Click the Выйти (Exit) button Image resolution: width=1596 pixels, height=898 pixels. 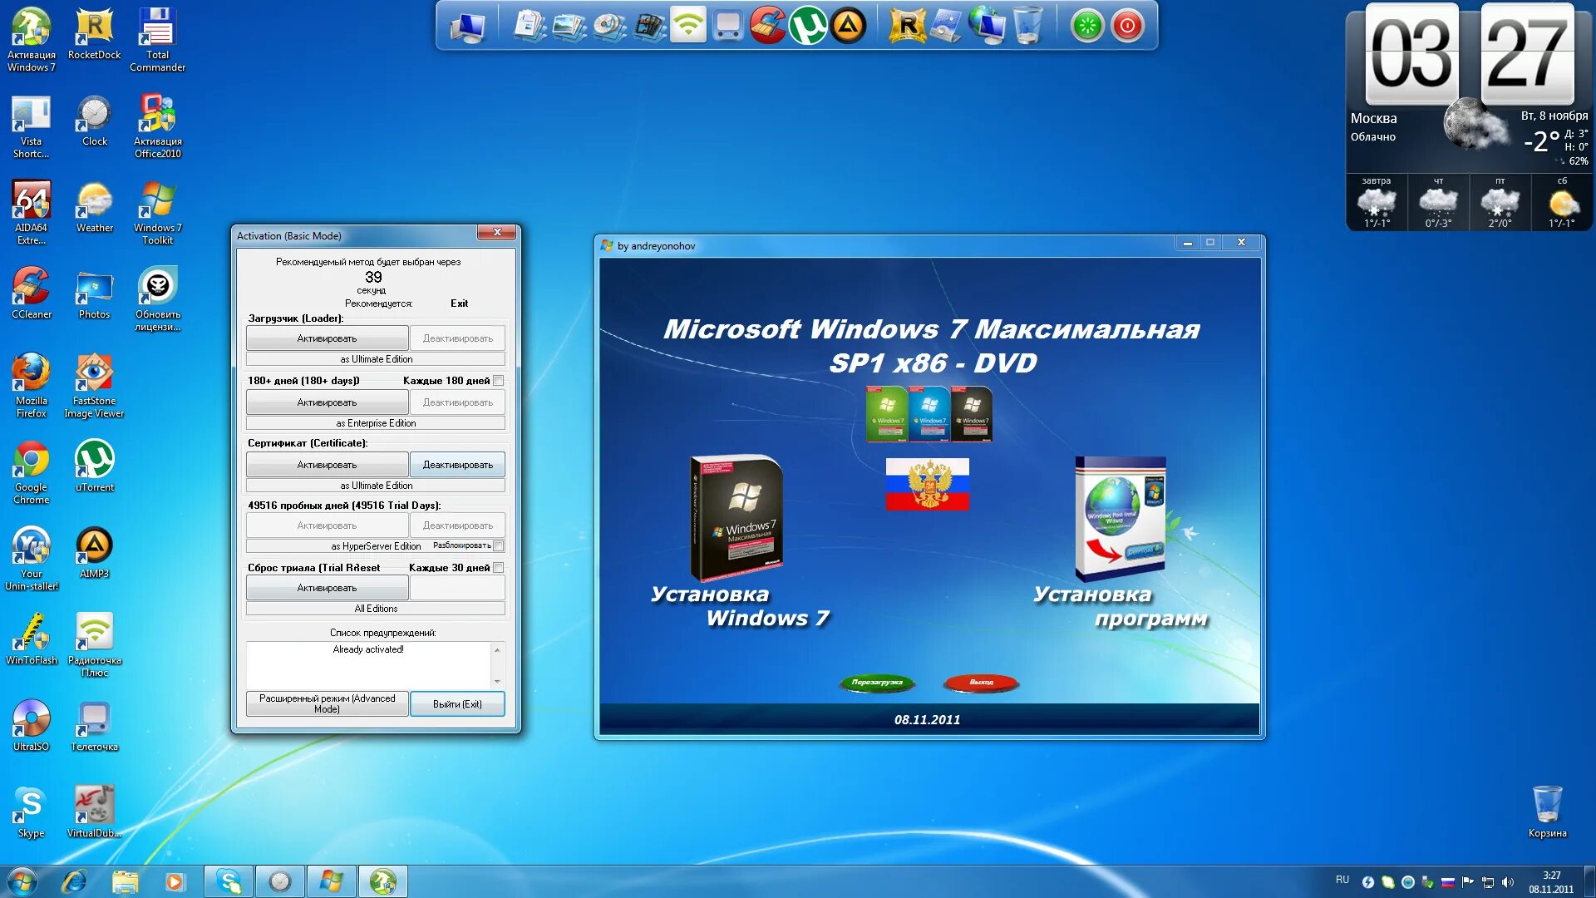click(x=457, y=703)
